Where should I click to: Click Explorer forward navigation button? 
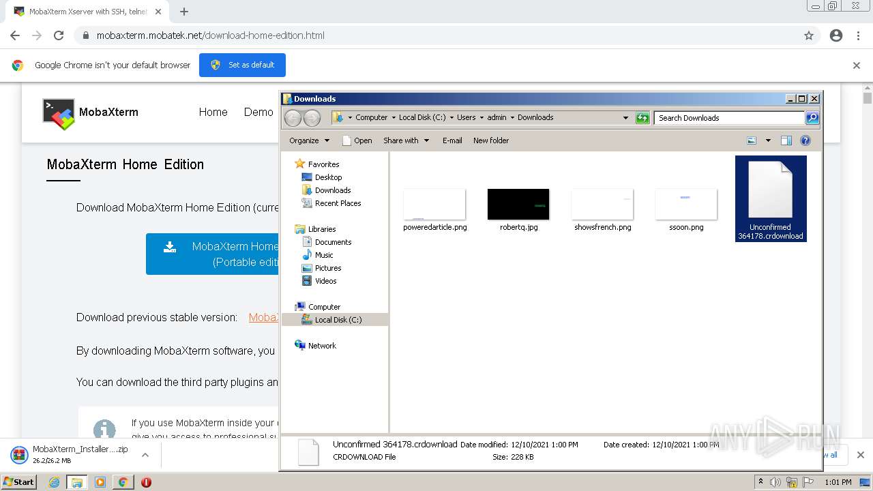[x=312, y=118]
